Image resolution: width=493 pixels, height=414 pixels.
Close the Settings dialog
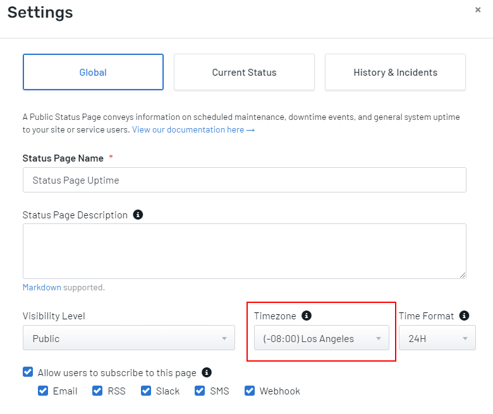pyautogui.click(x=478, y=9)
